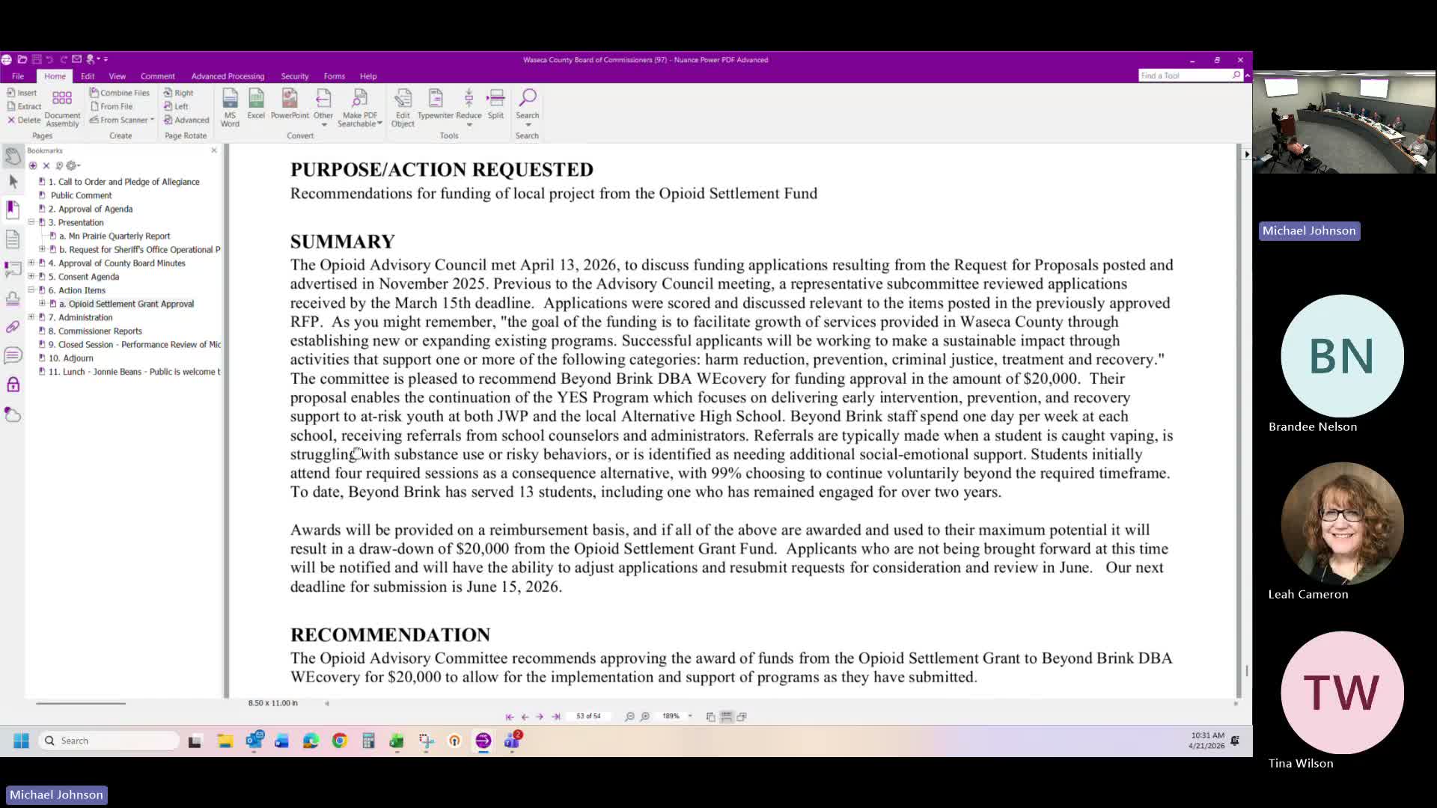1437x808 pixels.
Task: Open the Bookmarks panel icon
Action: pos(13,209)
